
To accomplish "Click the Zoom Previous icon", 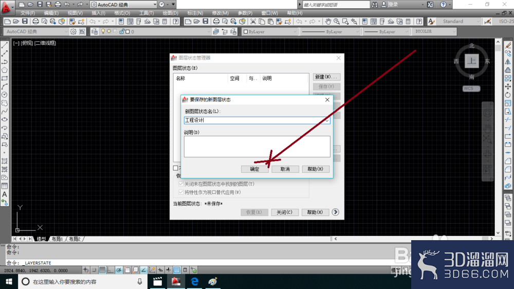I will (x=354, y=21).
